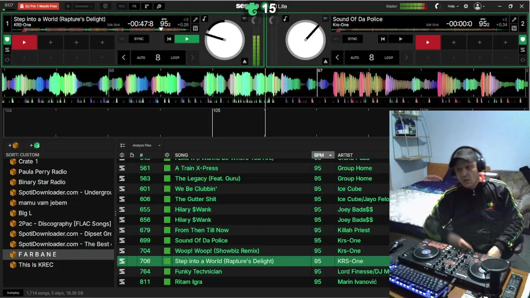
Task: Click the deck 1 pitch range ±8 value
Action: click(x=186, y=19)
